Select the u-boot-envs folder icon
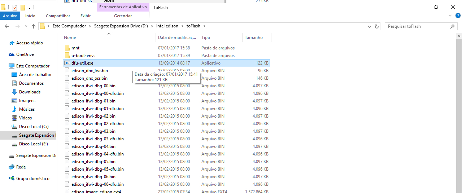462x193 pixels. click(x=67, y=56)
